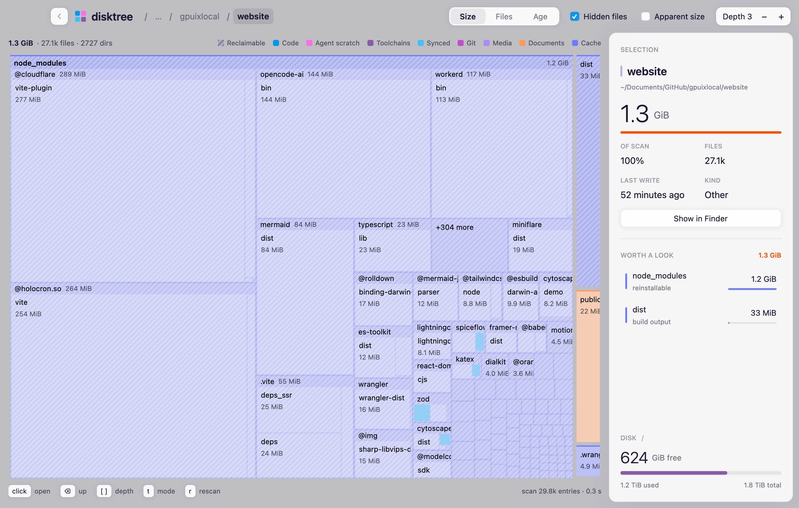Open the sharp-libvips 15 MiB block
The height and width of the screenshot is (508, 799).
click(383, 460)
